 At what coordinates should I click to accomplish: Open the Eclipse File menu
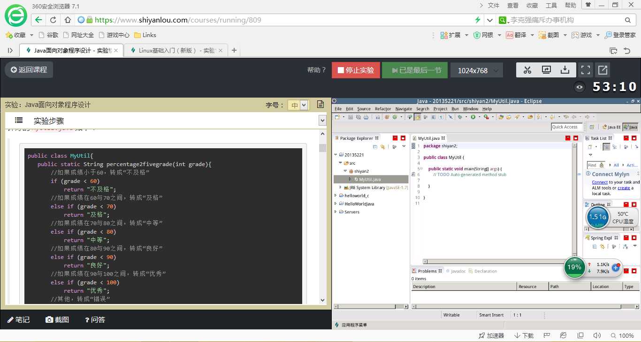click(338, 108)
